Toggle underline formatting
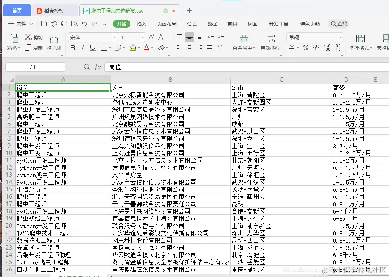 pyautogui.click(x=93, y=48)
